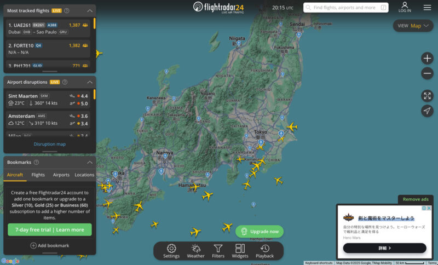Zoom in the map with plus button
Image resolution: width=438 pixels, height=265 pixels.
pos(427,59)
